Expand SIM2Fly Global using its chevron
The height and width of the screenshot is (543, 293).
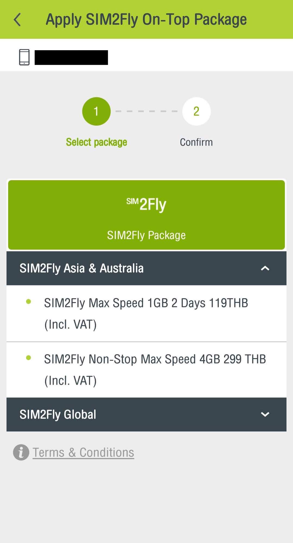[x=265, y=414]
